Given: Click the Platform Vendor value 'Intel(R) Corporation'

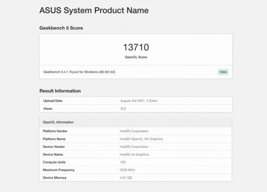Looking at the screenshot, I should tap(134, 131).
